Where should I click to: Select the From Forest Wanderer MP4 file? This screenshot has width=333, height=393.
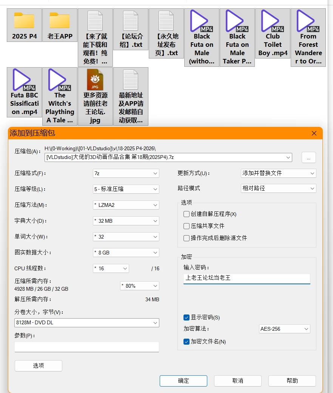(x=308, y=38)
